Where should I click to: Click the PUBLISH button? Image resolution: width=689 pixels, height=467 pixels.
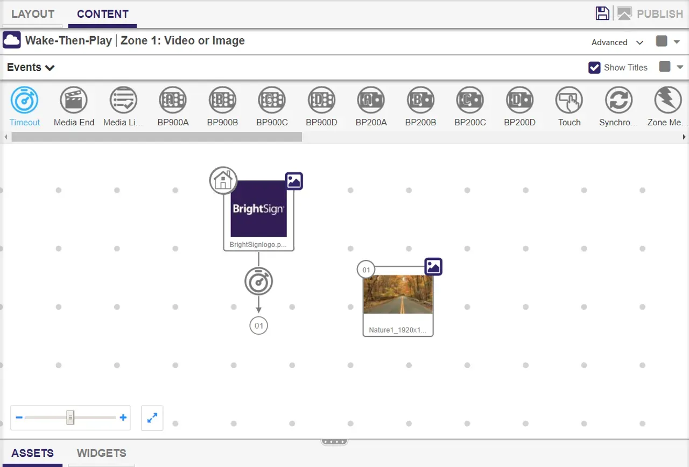click(650, 14)
